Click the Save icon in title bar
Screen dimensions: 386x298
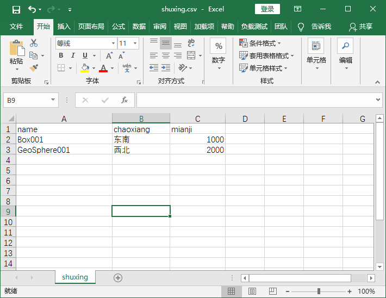16,10
